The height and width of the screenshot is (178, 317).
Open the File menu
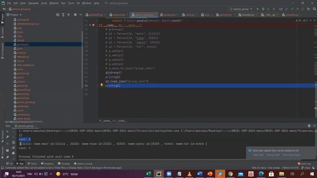click(x=9, y=3)
